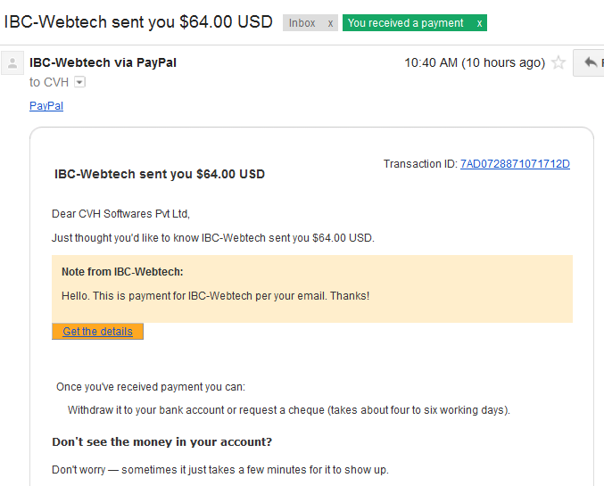The image size is (604, 486).
Task: Remove the 'You received a payment' label
Action: [x=479, y=23]
